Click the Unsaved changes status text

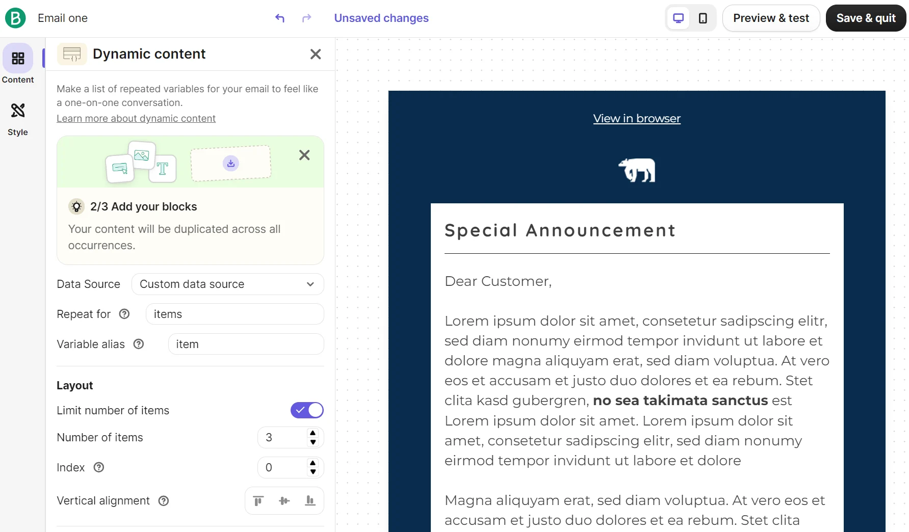pos(381,18)
